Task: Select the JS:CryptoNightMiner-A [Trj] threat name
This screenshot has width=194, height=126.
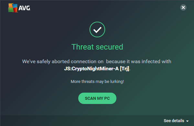Action: point(97,69)
